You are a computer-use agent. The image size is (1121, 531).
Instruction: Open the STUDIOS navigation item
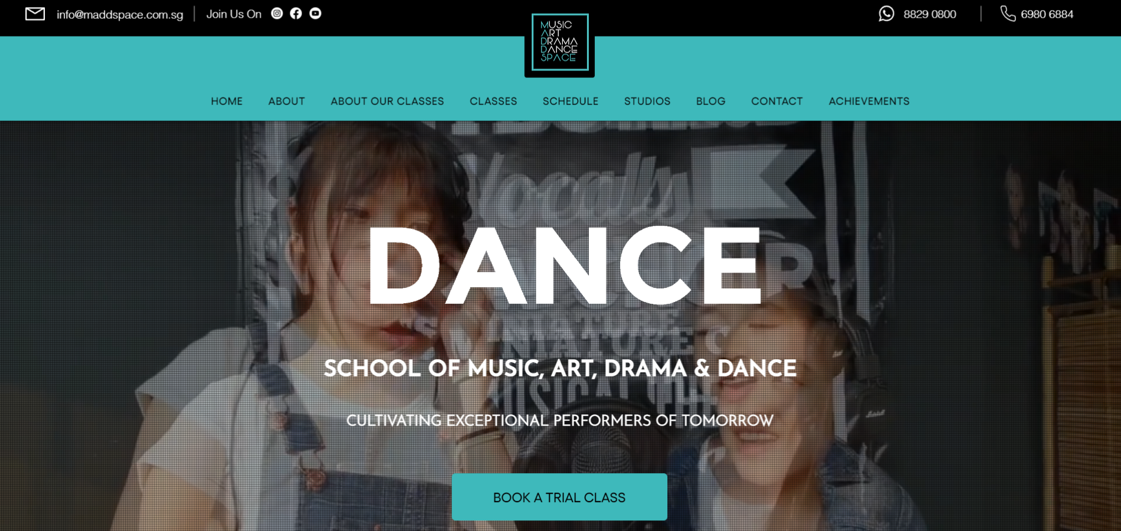[x=647, y=101]
